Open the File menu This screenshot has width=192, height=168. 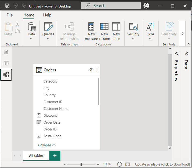tap(10, 15)
